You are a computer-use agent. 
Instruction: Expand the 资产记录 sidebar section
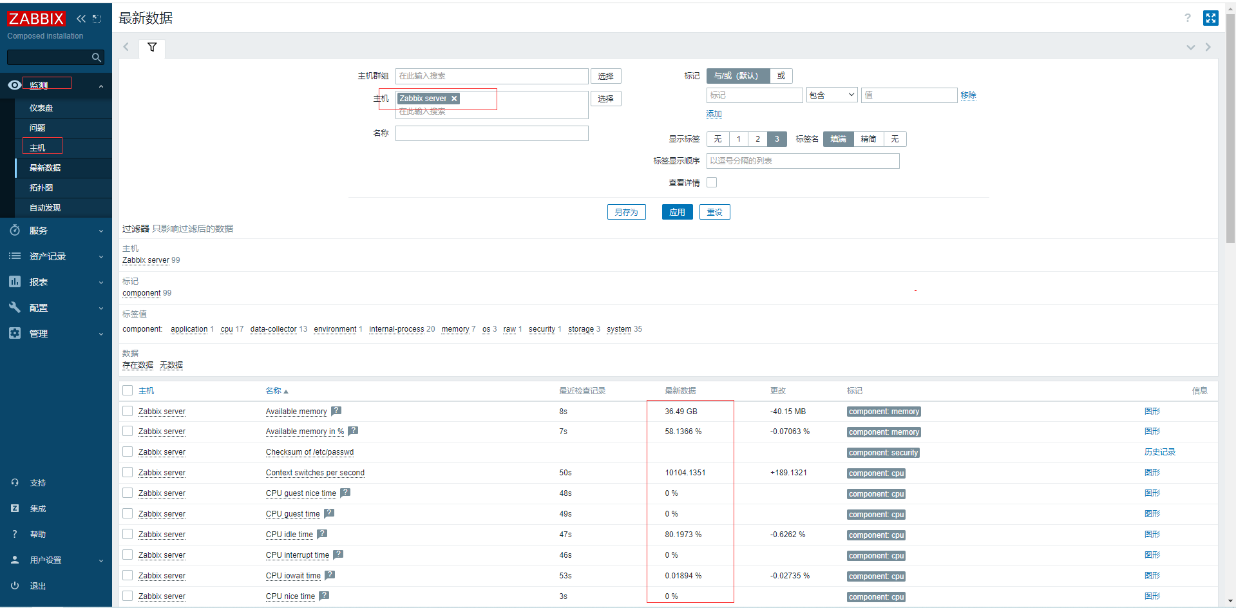point(101,256)
